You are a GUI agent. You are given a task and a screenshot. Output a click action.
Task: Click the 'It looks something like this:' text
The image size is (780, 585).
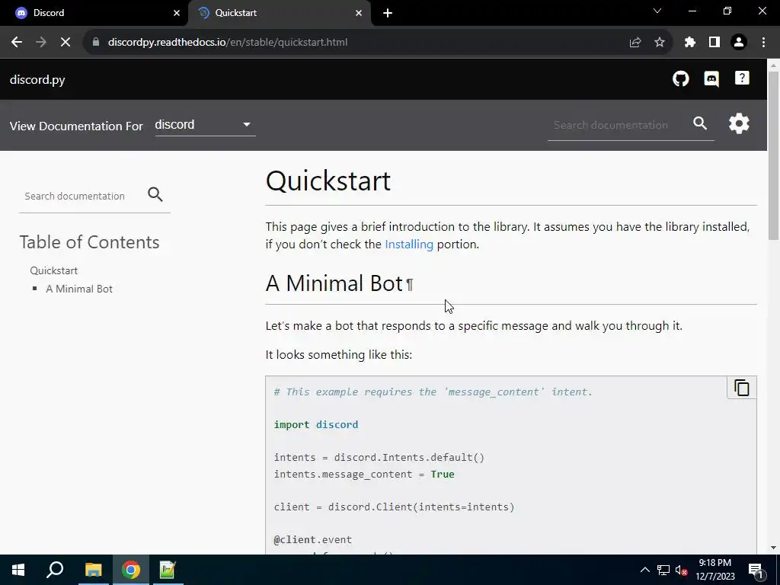(339, 355)
